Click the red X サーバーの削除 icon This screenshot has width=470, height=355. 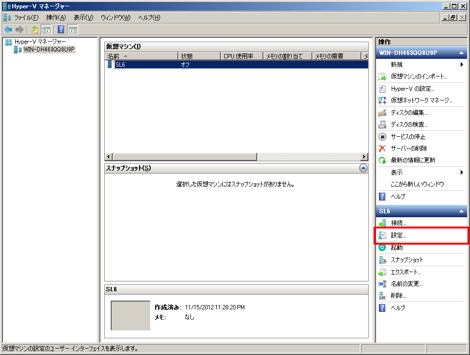coord(382,148)
